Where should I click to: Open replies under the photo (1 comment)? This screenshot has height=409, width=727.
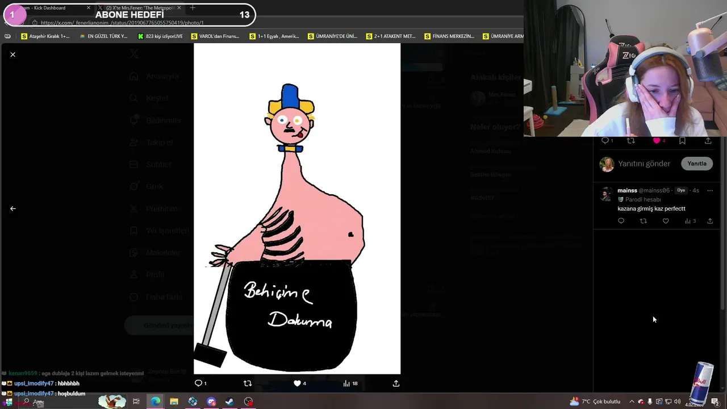[x=200, y=383]
